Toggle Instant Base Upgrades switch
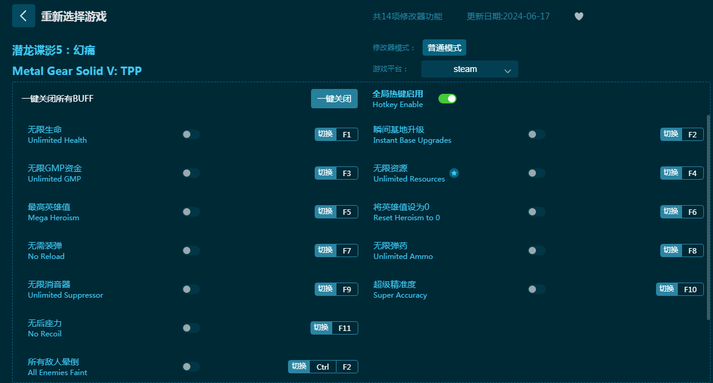The width and height of the screenshot is (713, 383). coord(537,134)
